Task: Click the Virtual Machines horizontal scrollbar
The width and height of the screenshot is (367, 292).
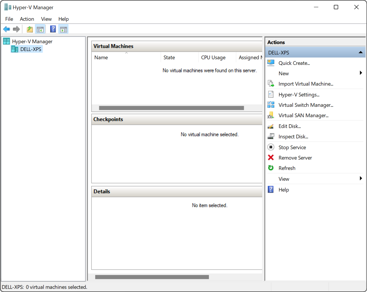Action: tap(171, 108)
